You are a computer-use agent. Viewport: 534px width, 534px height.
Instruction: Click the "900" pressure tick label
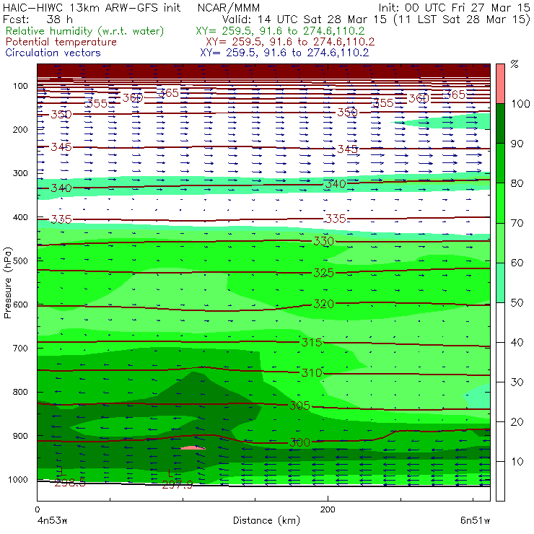coord(20,436)
